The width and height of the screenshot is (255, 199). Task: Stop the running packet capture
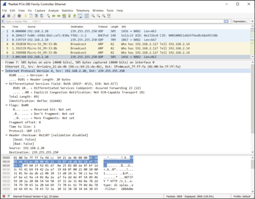pyautogui.click(x=9, y=16)
